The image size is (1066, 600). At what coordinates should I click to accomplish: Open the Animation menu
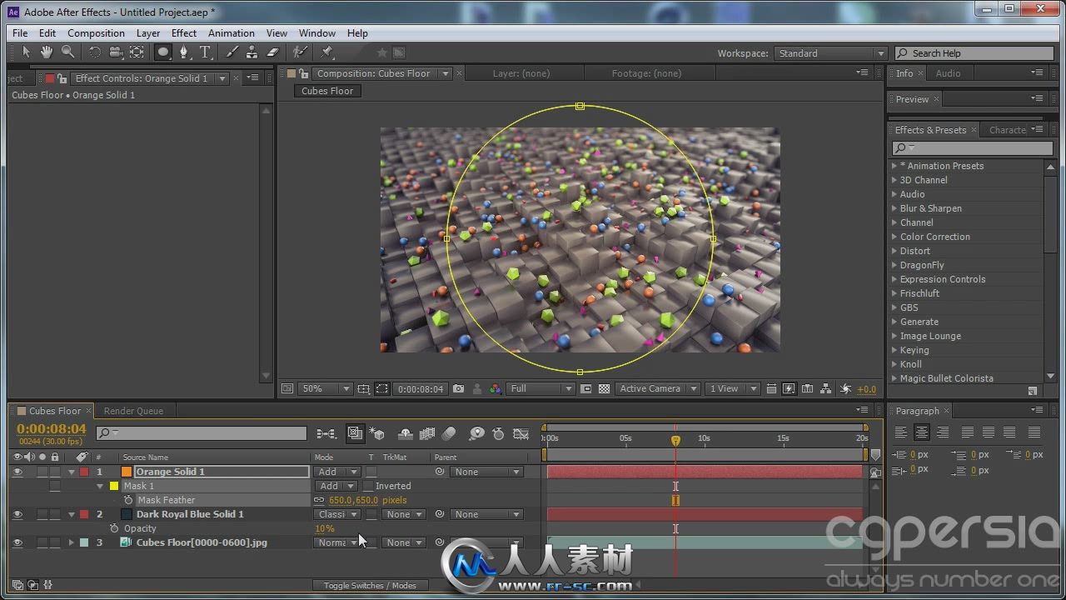tap(232, 33)
